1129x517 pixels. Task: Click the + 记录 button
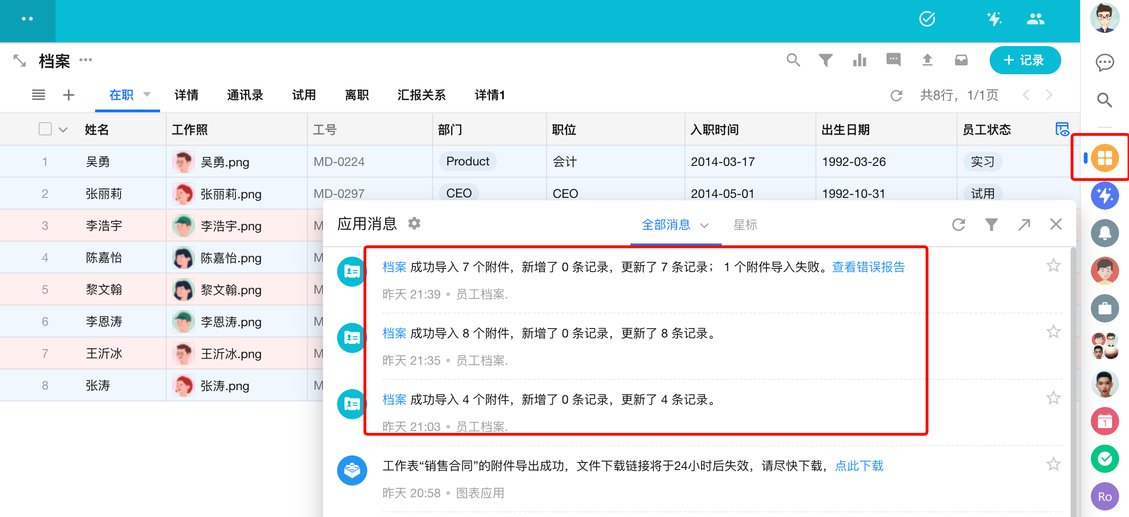coord(1024,60)
